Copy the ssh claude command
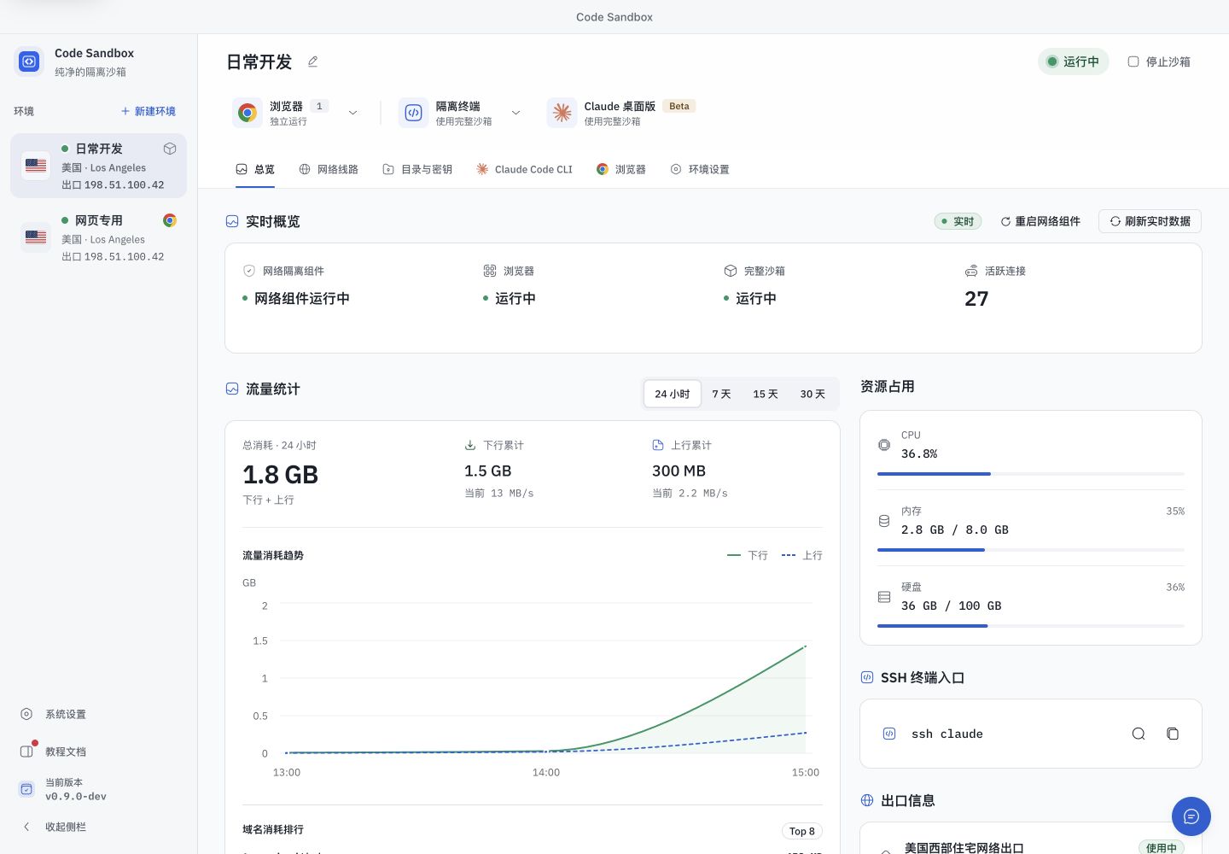The height and width of the screenshot is (854, 1229). click(1173, 734)
